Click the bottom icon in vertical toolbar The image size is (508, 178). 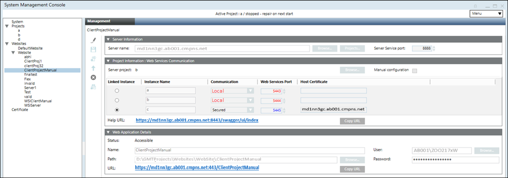pos(94,87)
